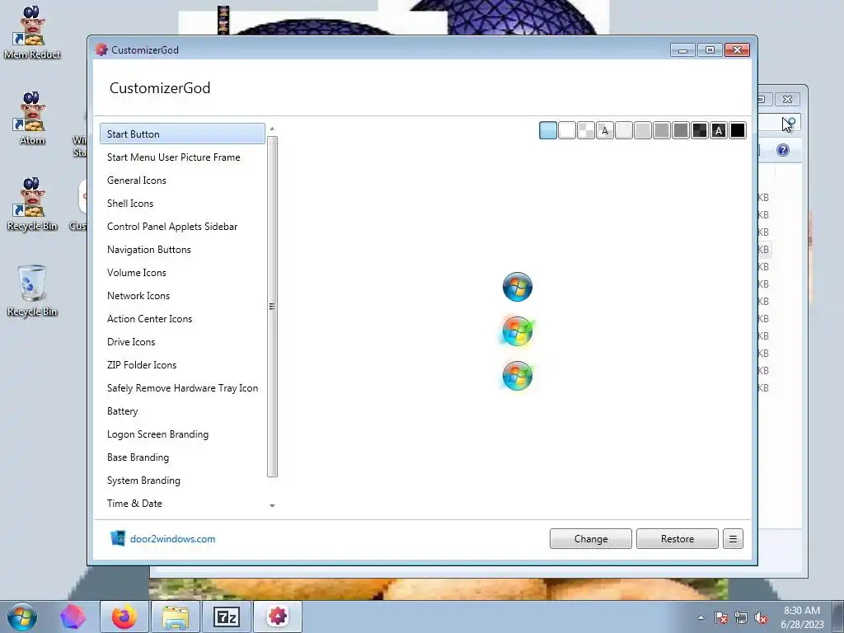Select light checkerboard swatch with letter A
The image size is (844, 633).
[605, 130]
